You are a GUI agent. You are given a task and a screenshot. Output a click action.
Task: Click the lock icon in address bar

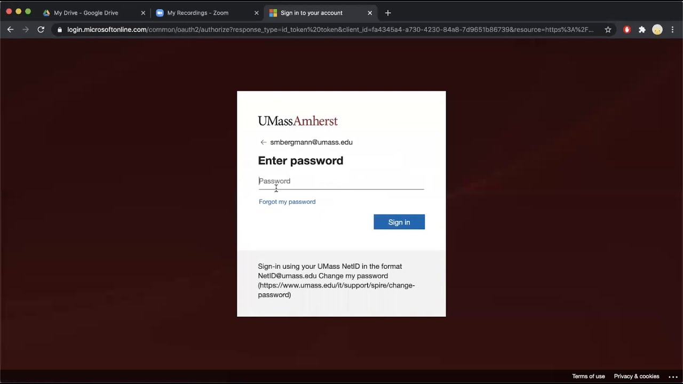60,30
